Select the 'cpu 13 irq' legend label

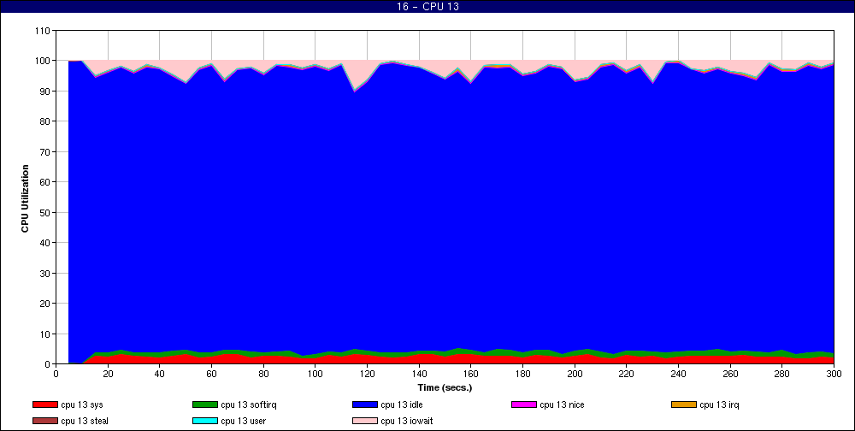[x=719, y=404]
